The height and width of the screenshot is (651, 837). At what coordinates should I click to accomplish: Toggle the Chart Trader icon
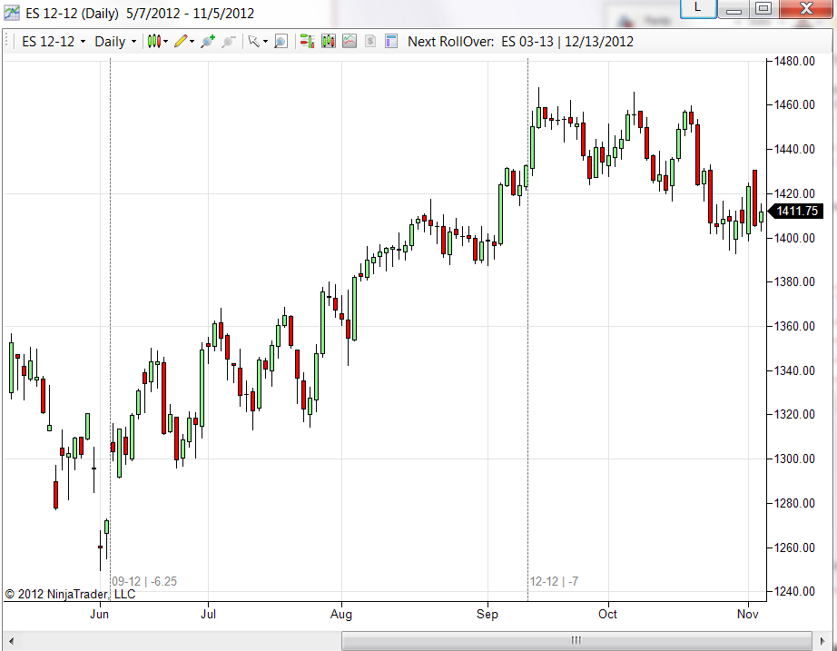(307, 41)
